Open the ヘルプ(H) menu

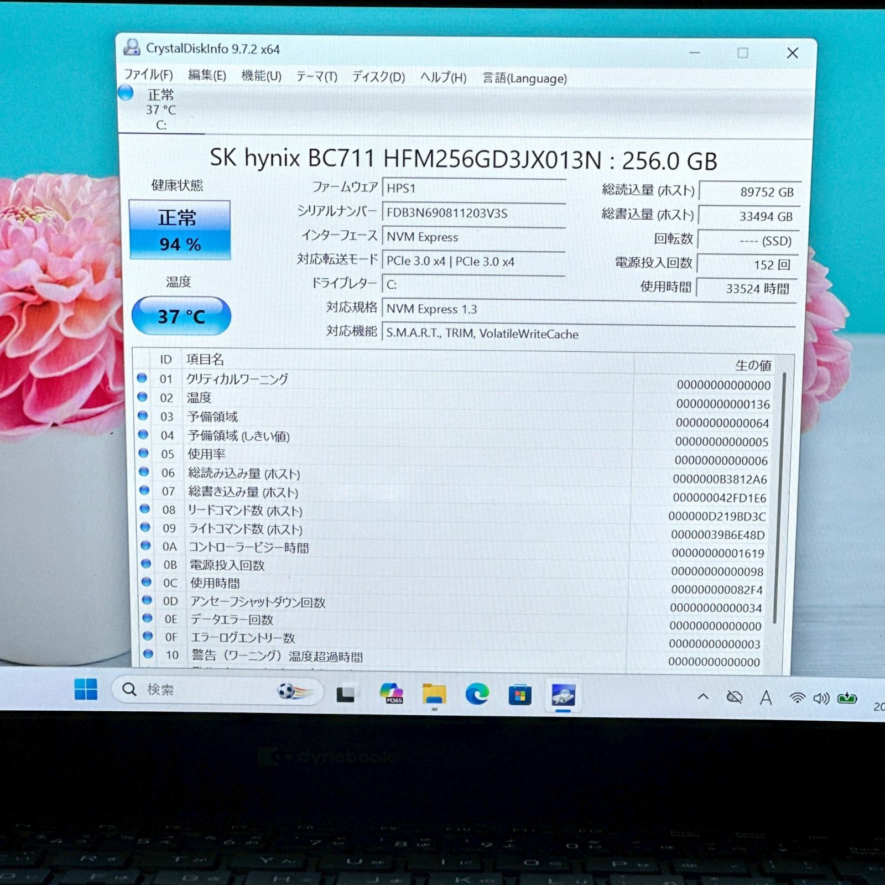coord(443,77)
